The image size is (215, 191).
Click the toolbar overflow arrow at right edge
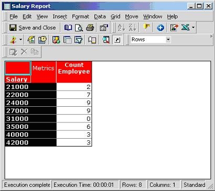coord(211,36)
